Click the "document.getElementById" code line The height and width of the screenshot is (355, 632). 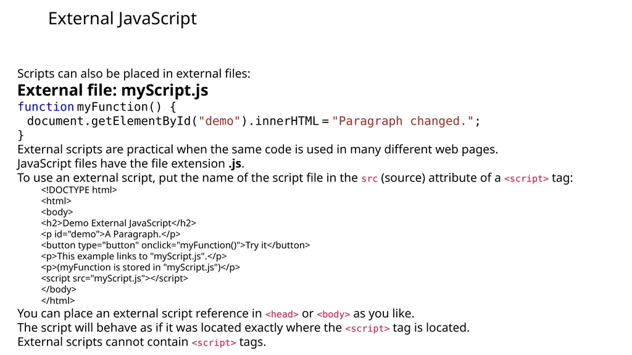click(x=254, y=121)
